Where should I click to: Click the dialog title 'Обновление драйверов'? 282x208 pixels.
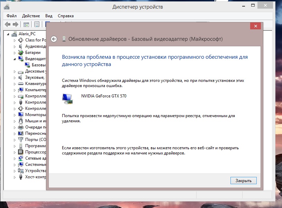(x=97, y=39)
